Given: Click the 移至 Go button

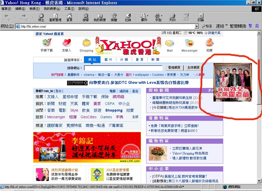Looking at the screenshot, I should click(x=207, y=26).
